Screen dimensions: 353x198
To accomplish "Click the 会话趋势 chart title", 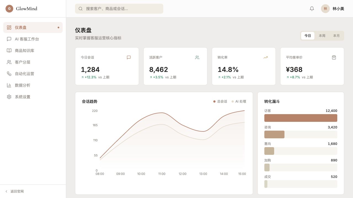I will [x=90, y=101].
